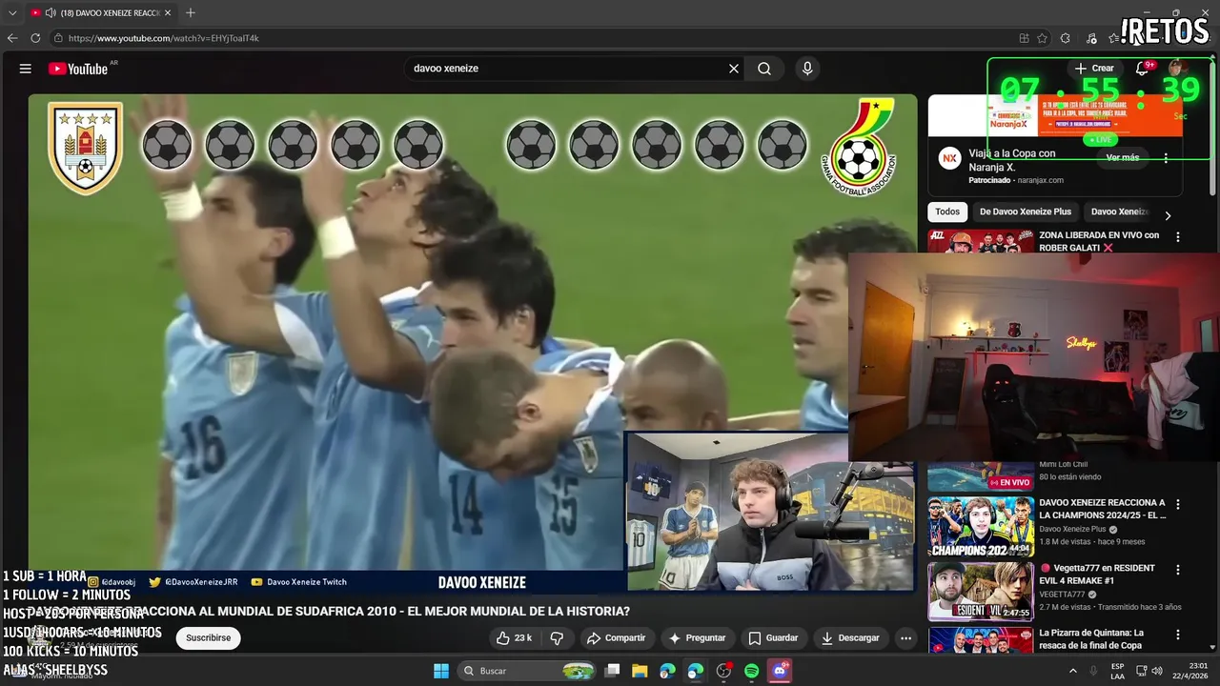Open the tab search dropdown
Viewport: 1220px width, 686px height.
pyautogui.click(x=12, y=12)
